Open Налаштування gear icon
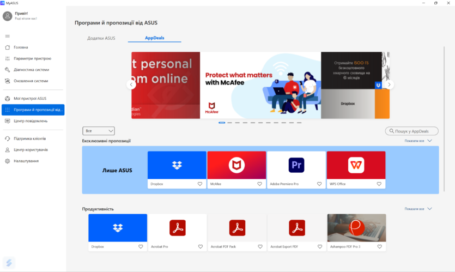Viewport: 455px width, 272px height. [x=8, y=161]
